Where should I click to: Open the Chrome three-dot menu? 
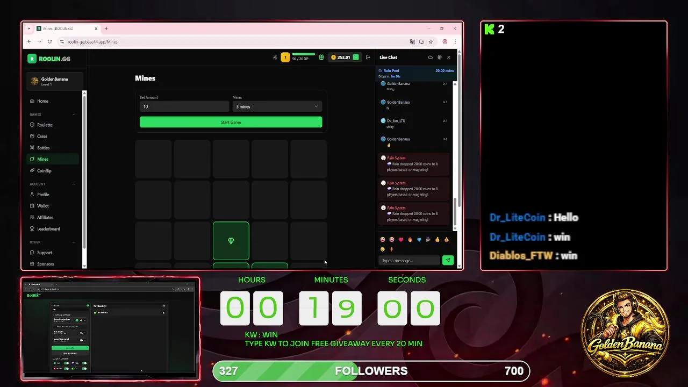pos(455,41)
